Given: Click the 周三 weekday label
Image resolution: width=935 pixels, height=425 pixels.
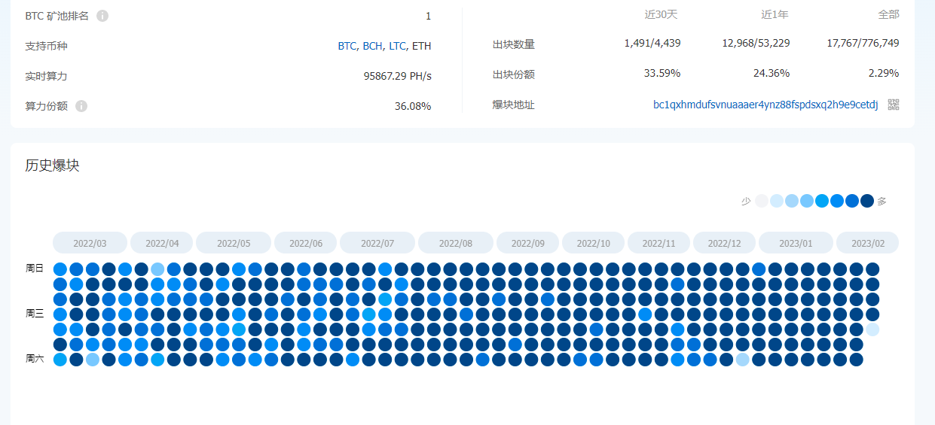Looking at the screenshot, I should pos(35,313).
